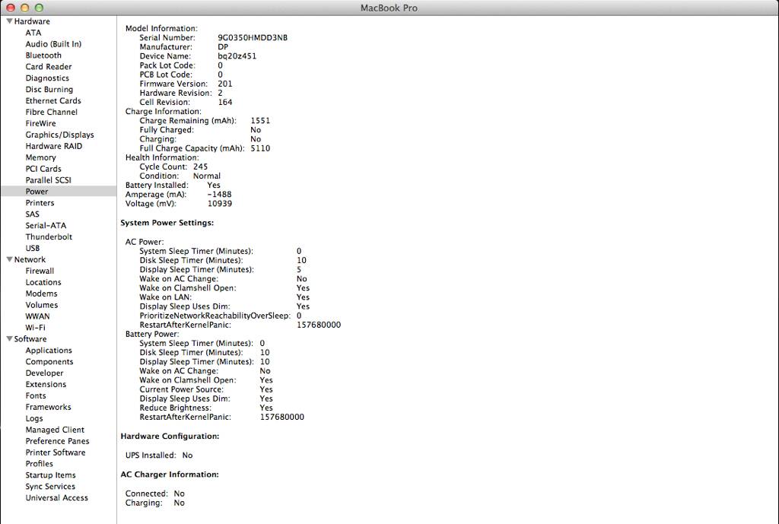
Task: Show Serial-ATA information
Action: tap(46, 225)
